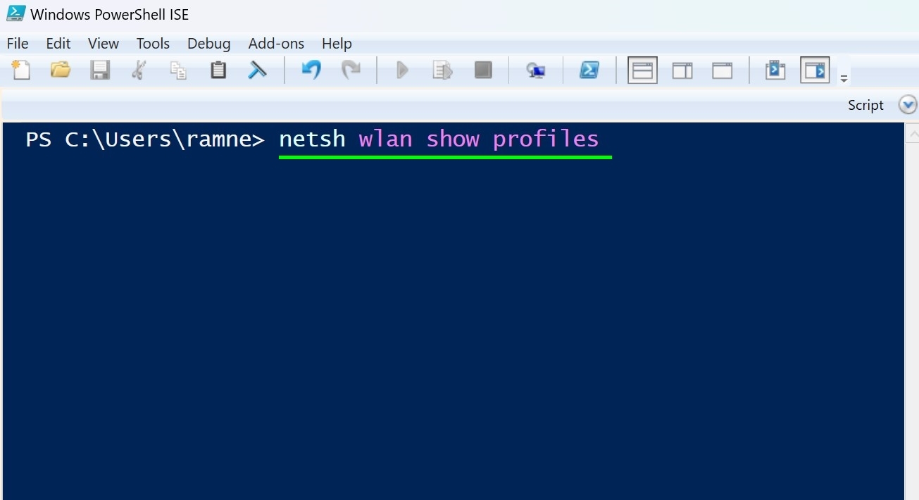
Task: Click the word netsh in console
Action: [x=312, y=139]
